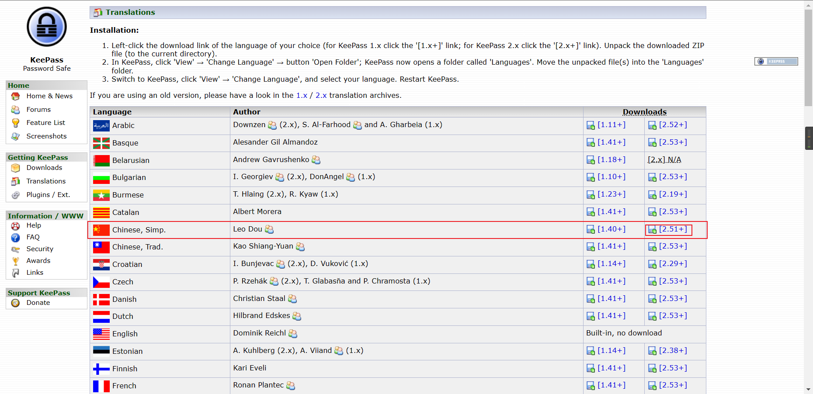Open the 2.x translation archives link

point(321,95)
